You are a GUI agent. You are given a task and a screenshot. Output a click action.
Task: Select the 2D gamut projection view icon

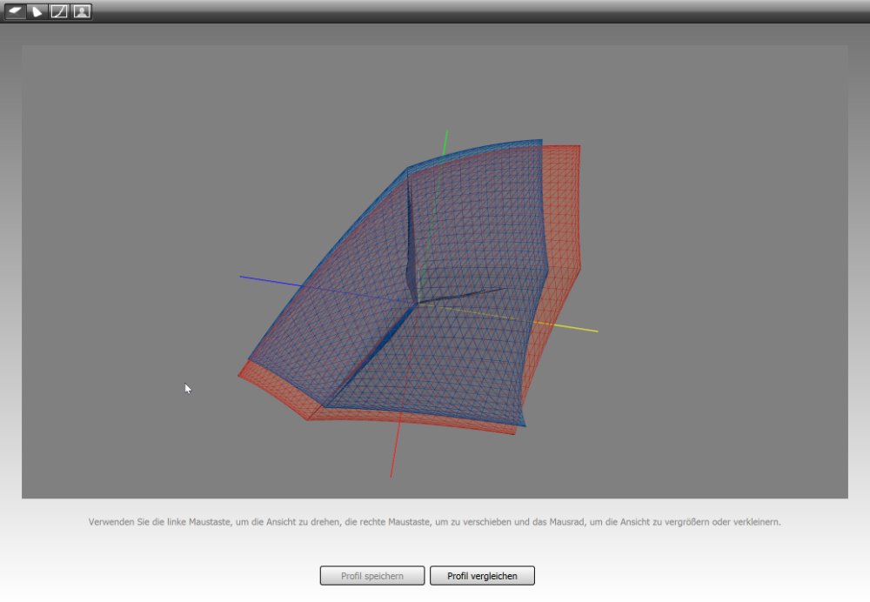[37, 11]
